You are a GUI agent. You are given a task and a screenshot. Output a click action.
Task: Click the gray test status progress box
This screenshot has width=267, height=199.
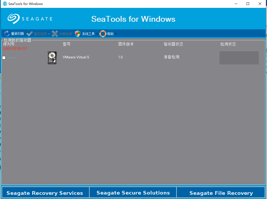point(239,58)
